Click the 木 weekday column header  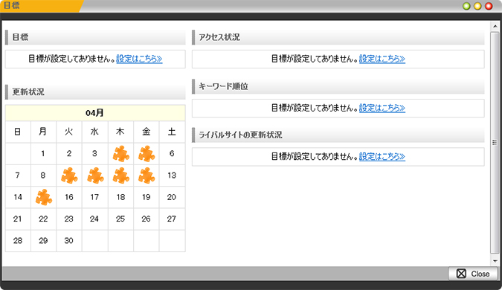[120, 132]
